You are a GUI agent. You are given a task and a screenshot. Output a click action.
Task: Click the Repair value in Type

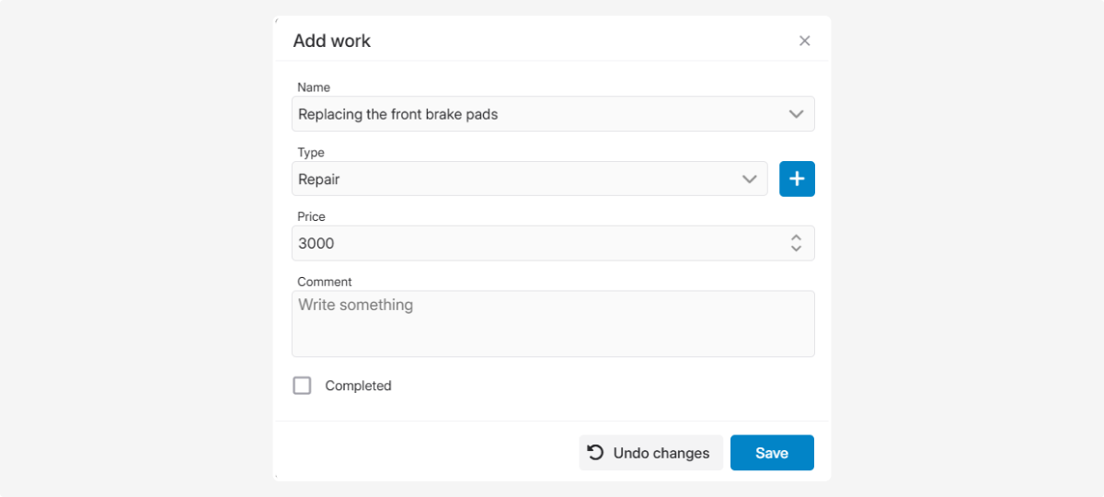tap(319, 179)
